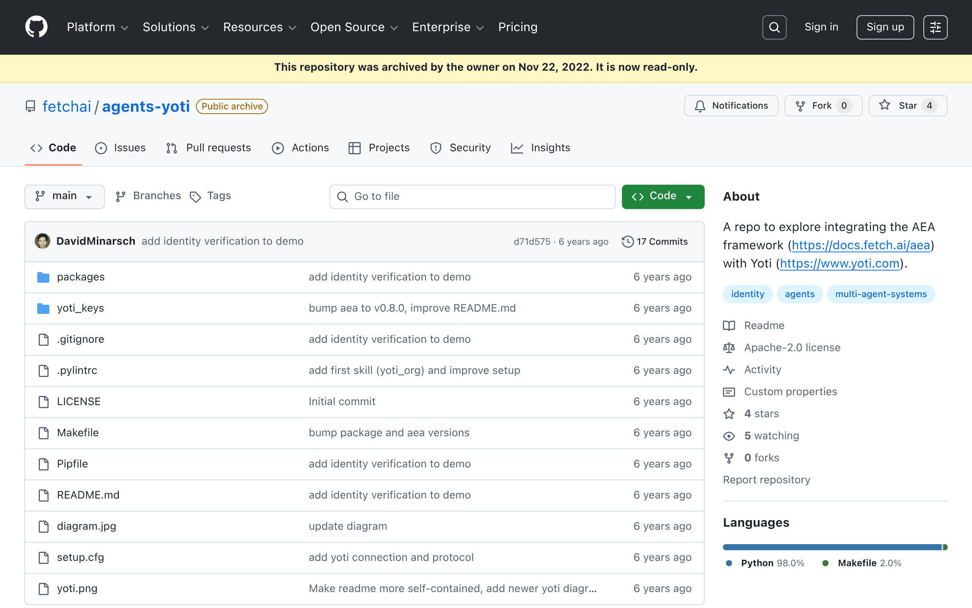The width and height of the screenshot is (972, 608).
Task: Expand the green Code dropdown button
Action: (663, 196)
